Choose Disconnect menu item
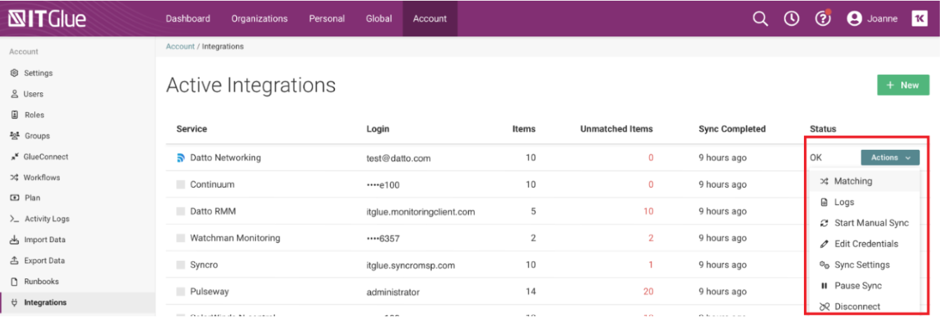This screenshot has width=940, height=319. (x=864, y=306)
